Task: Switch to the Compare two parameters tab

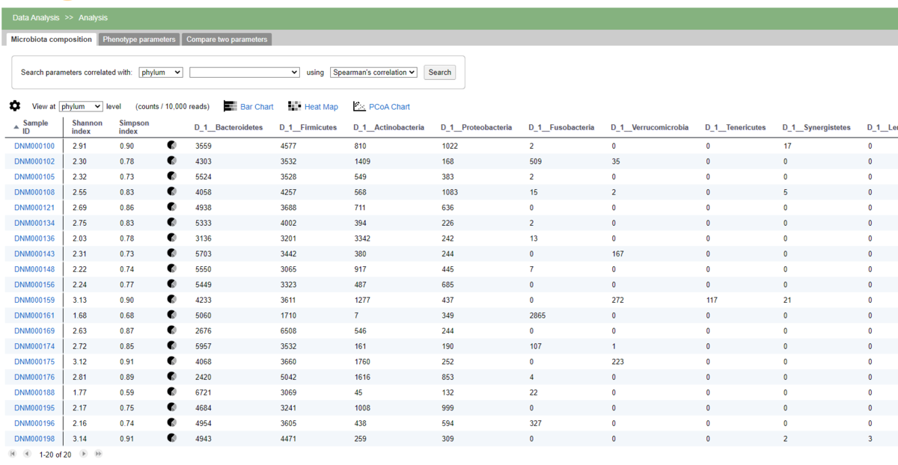Action: pos(227,39)
